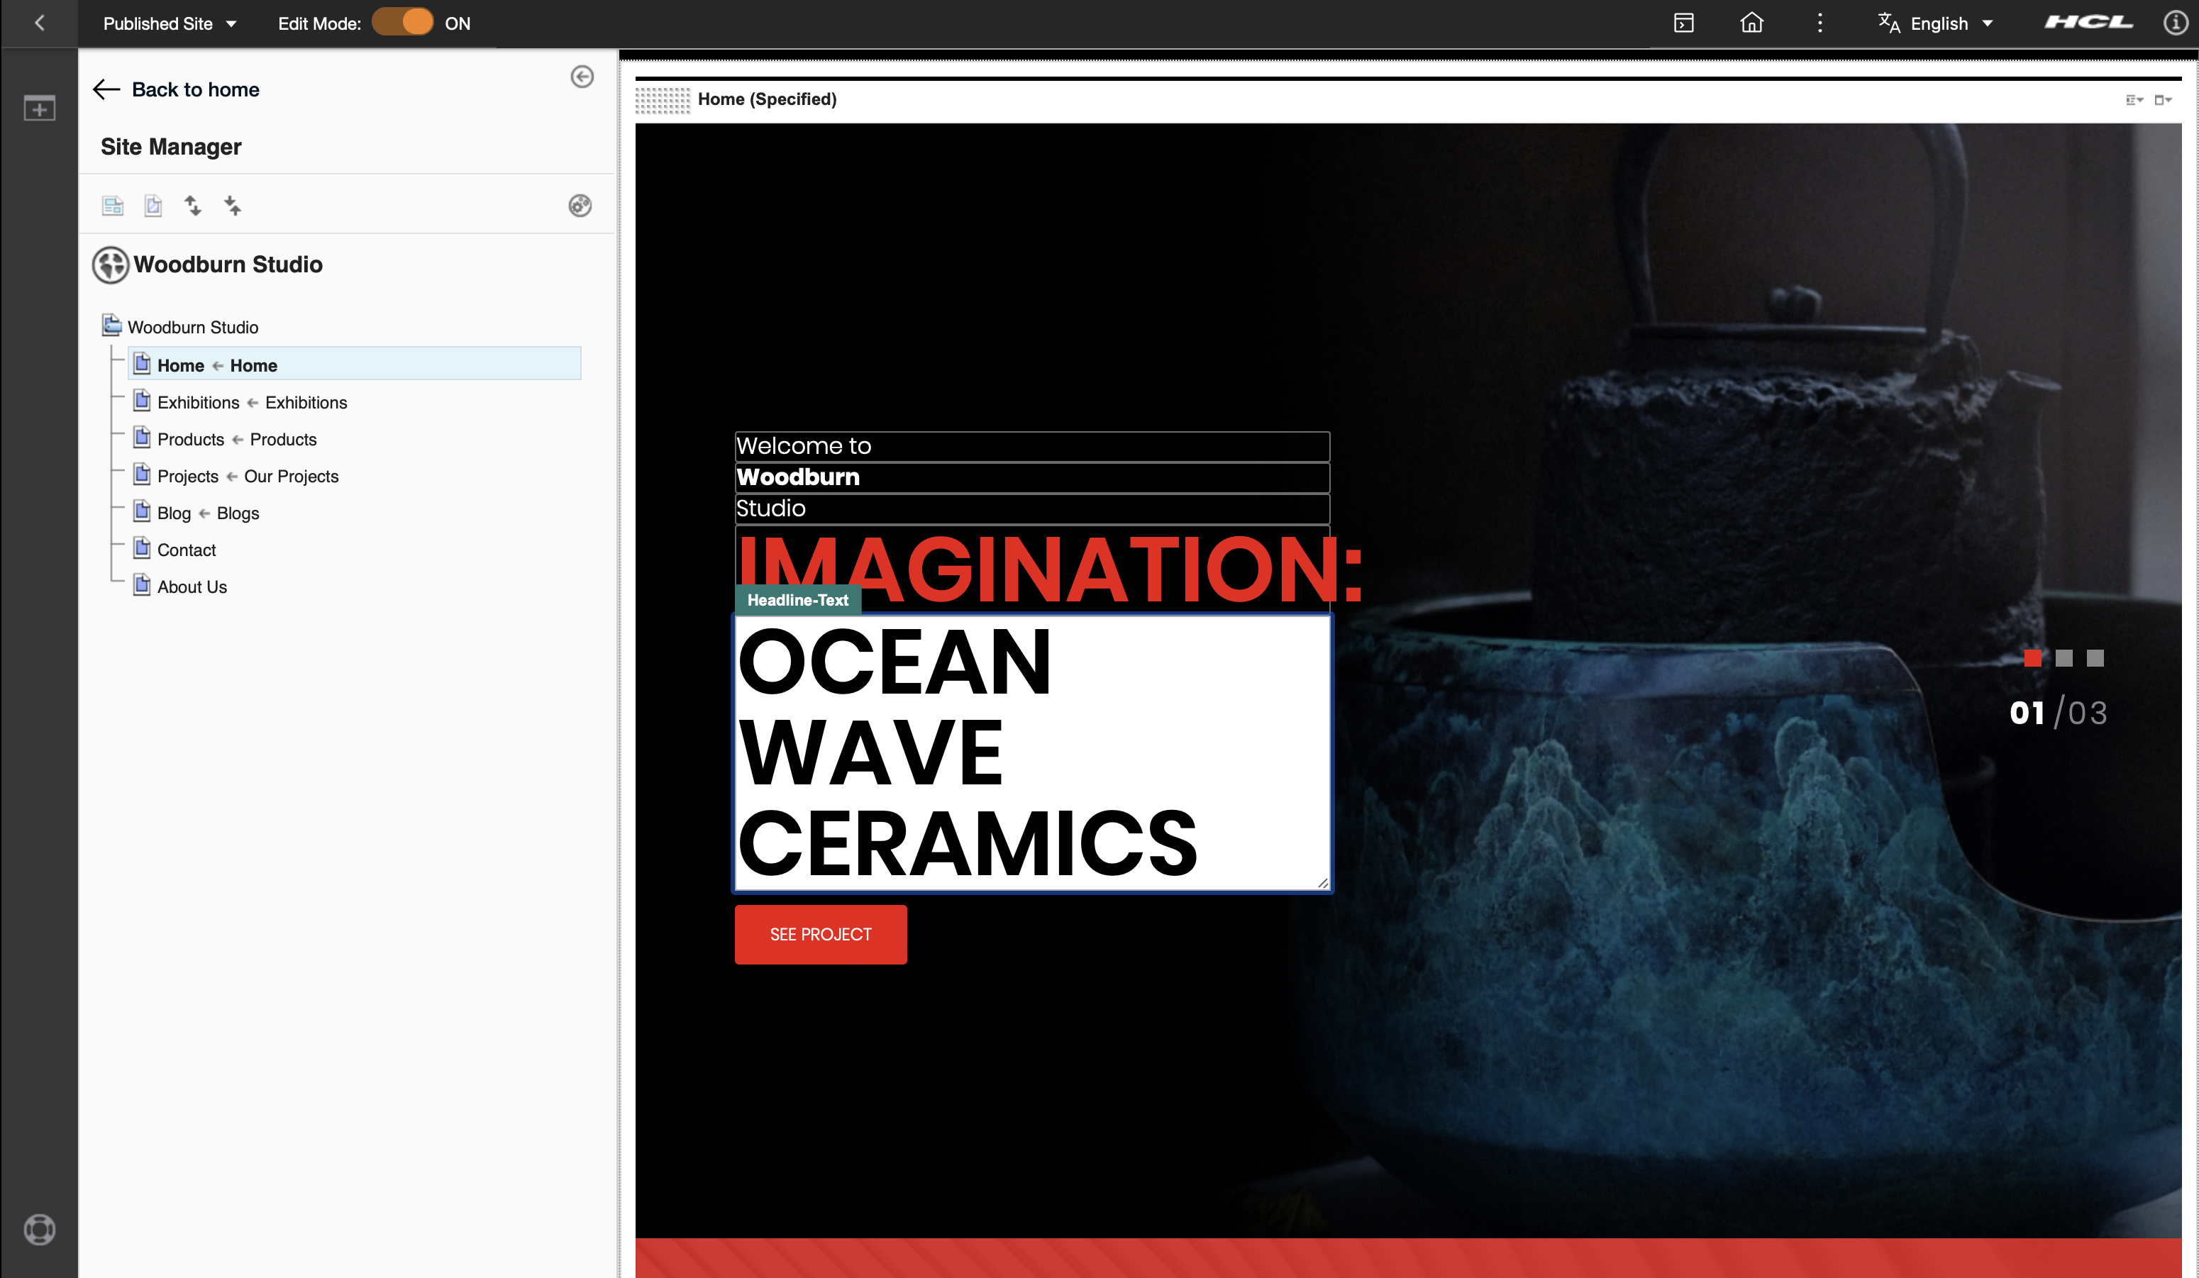Select the About Us page in site tree
Viewport: 2199px width, 1278px height.
click(192, 586)
